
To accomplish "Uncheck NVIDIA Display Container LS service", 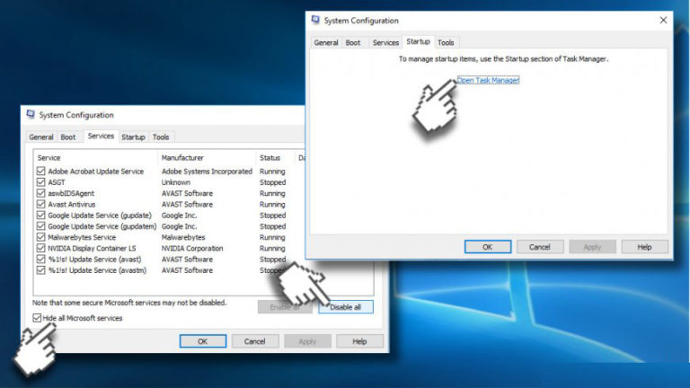I will 40,248.
